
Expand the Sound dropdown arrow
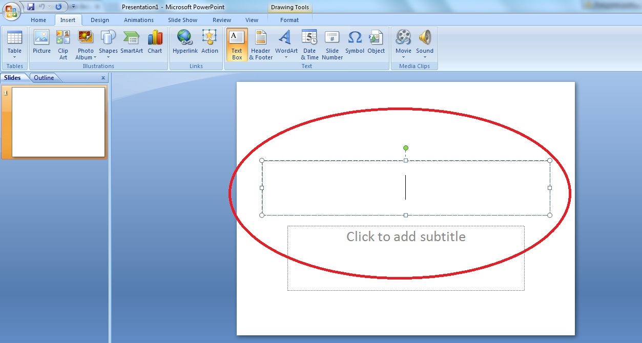click(x=425, y=57)
